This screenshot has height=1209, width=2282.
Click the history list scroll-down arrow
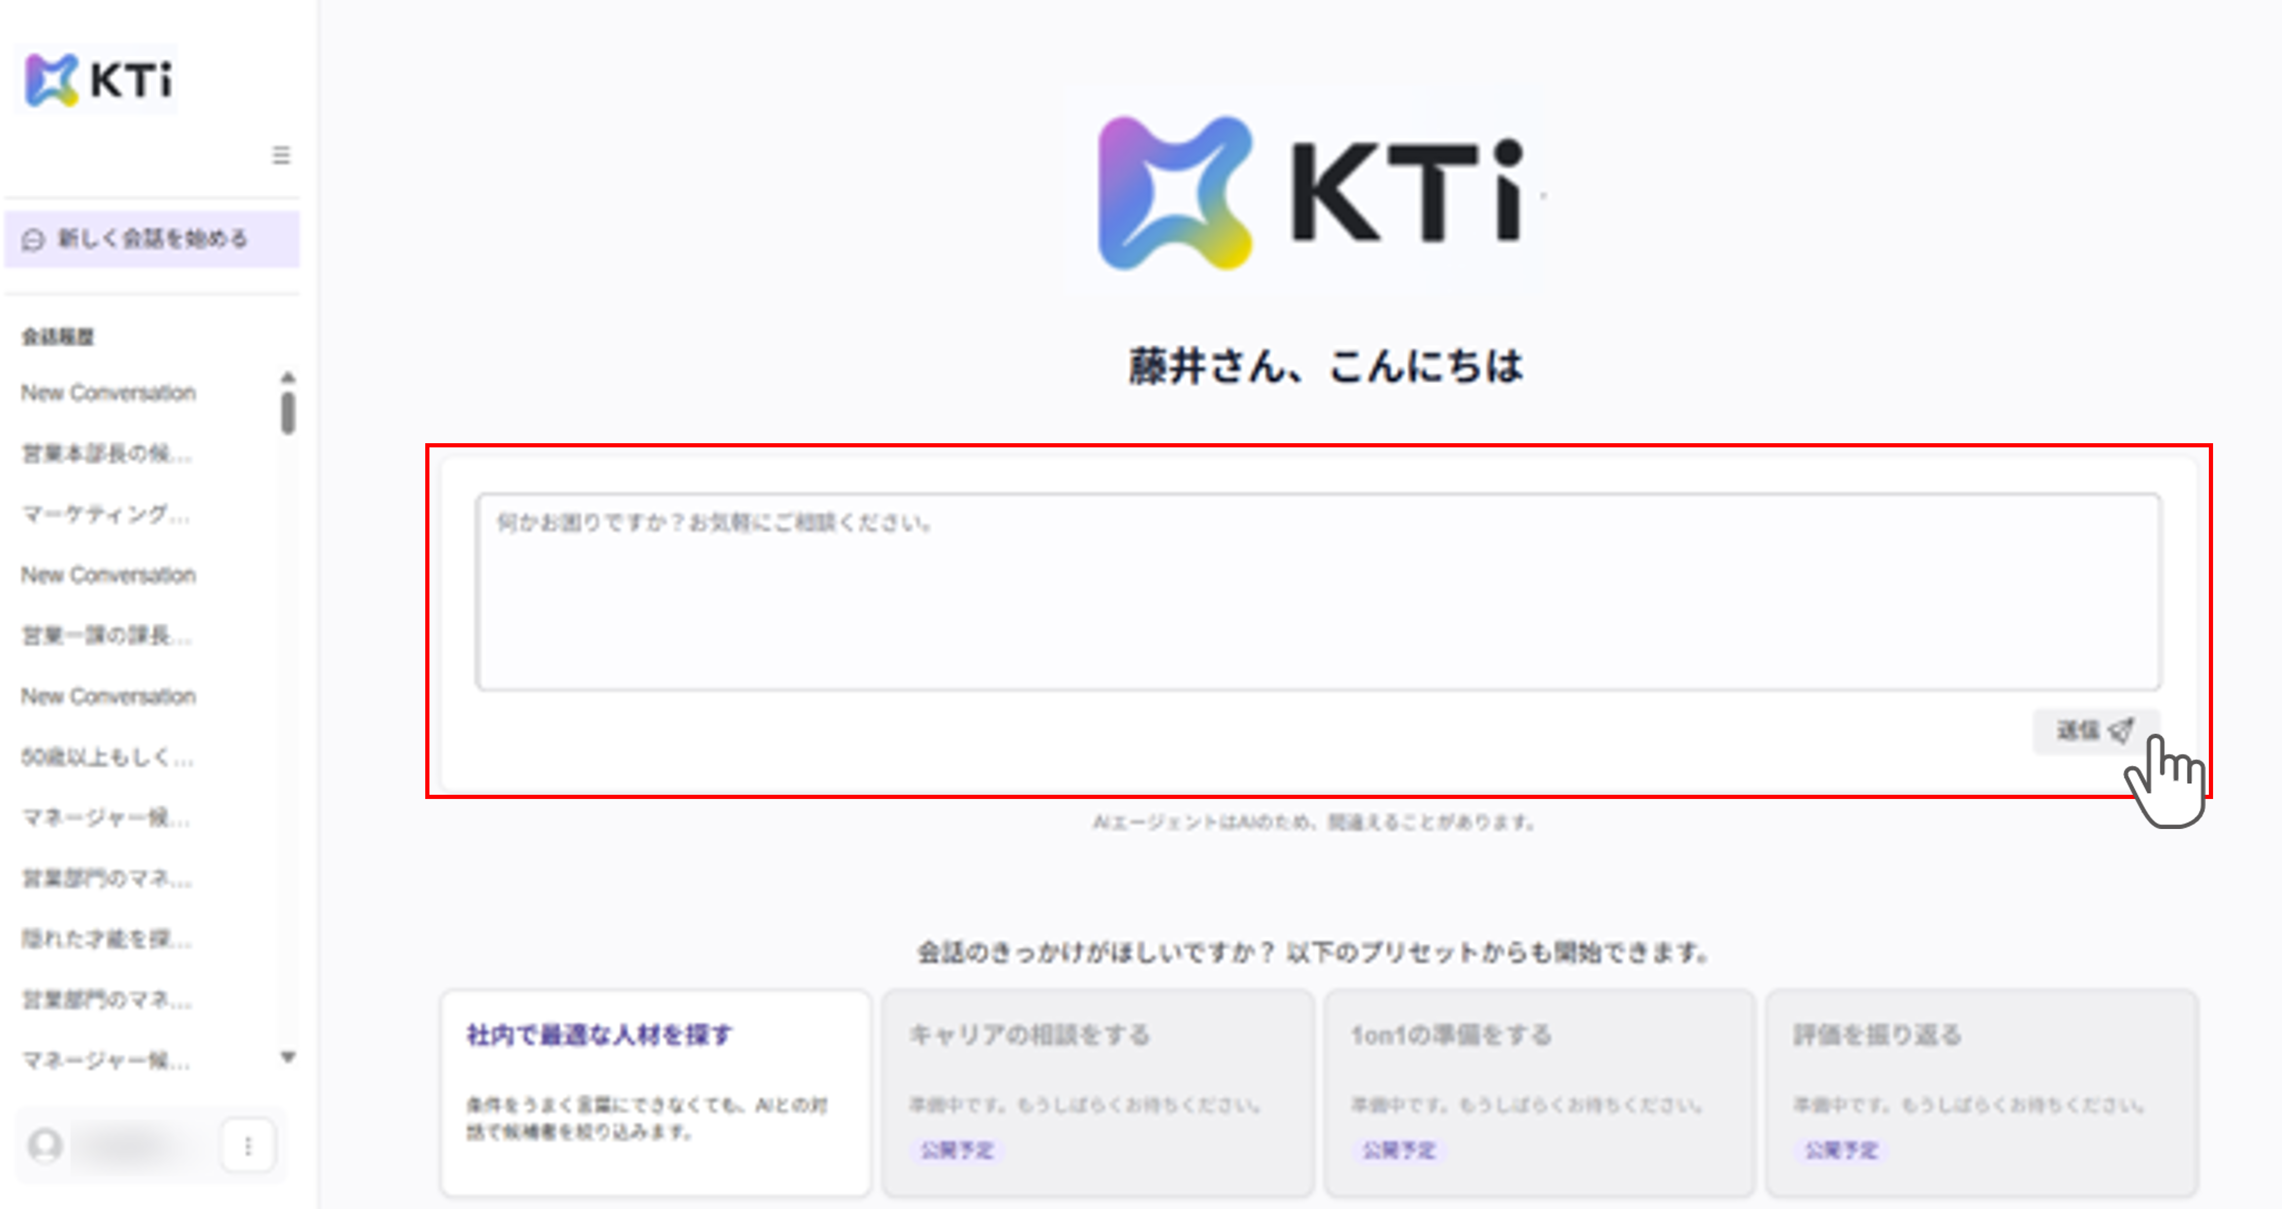tap(288, 1057)
